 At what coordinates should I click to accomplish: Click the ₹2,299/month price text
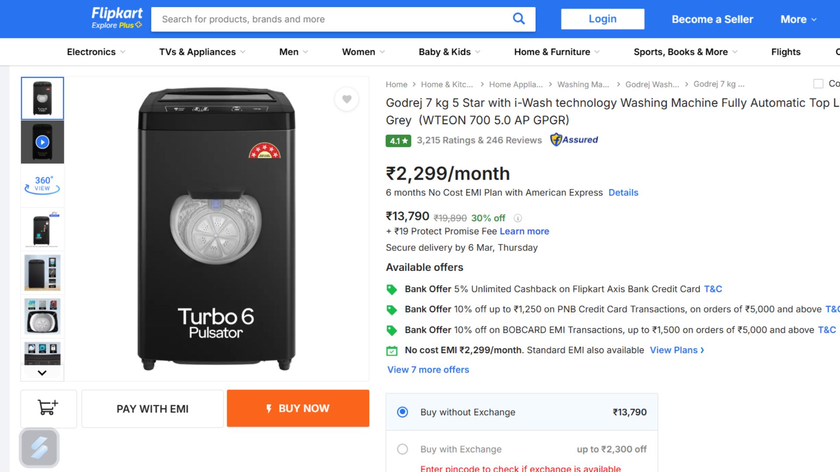tap(448, 174)
